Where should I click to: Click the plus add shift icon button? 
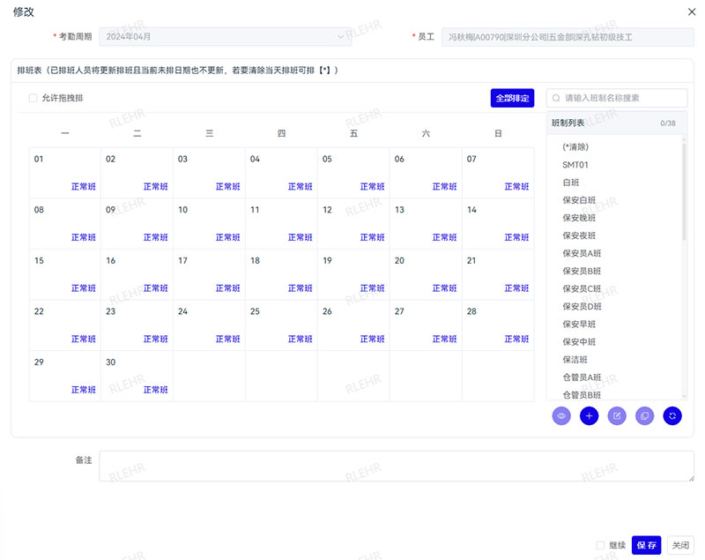pos(589,415)
